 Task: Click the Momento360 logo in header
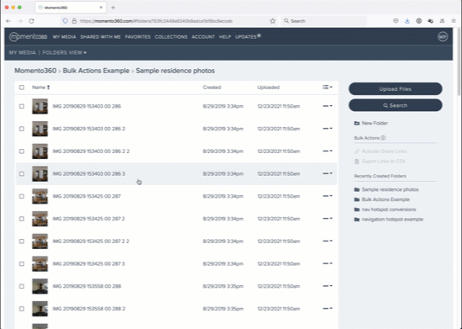pos(28,36)
